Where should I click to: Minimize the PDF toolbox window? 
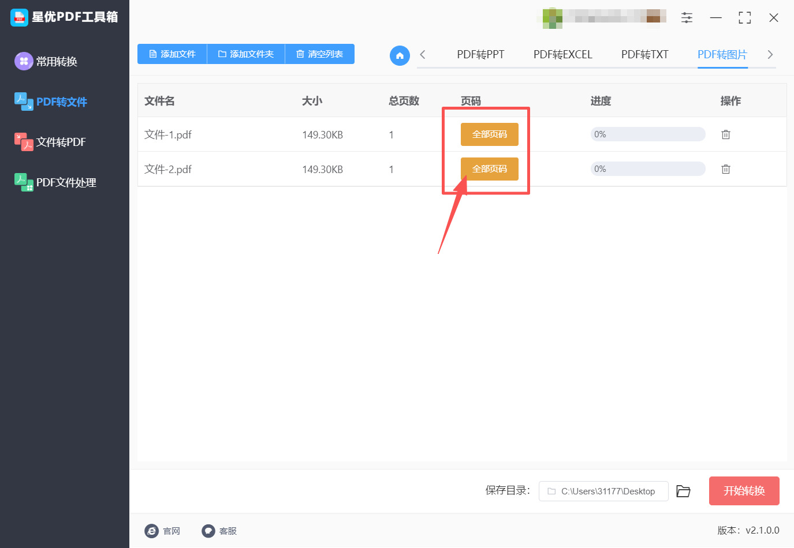pyautogui.click(x=716, y=18)
